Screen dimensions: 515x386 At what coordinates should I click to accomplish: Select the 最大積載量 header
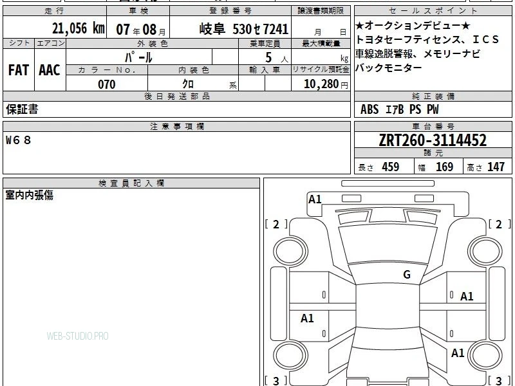click(321, 44)
